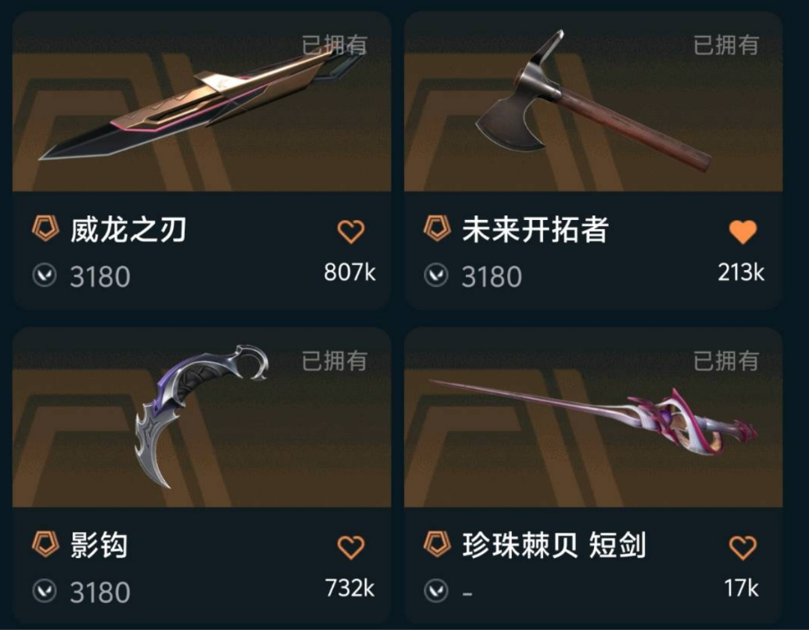Select the 威龙之刃 title text

[128, 230]
